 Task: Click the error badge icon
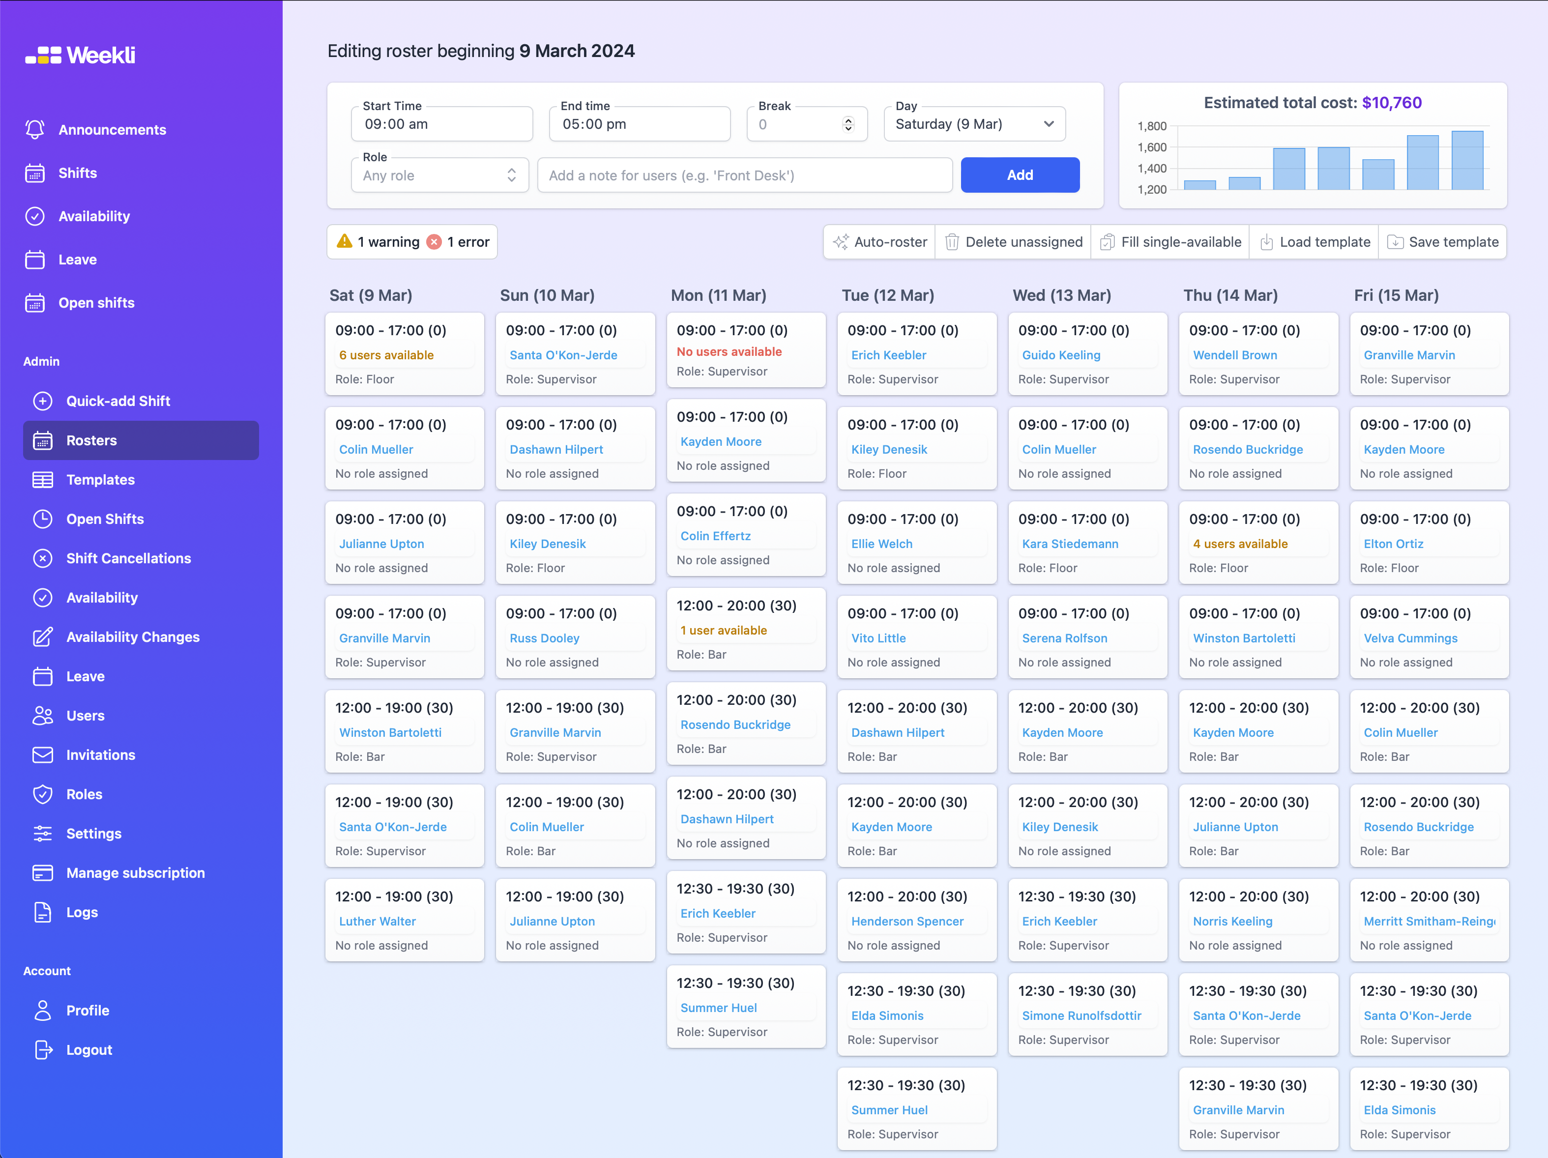click(435, 241)
